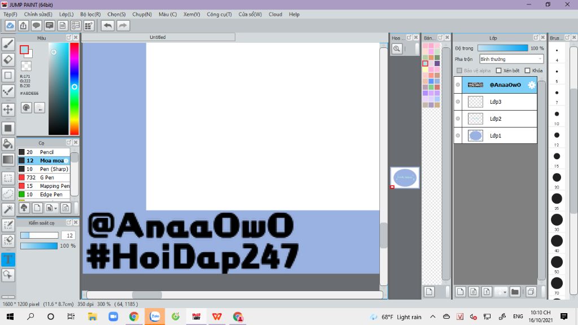
Task: Toggle visibility of Lớp2 layer
Action: click(458, 118)
